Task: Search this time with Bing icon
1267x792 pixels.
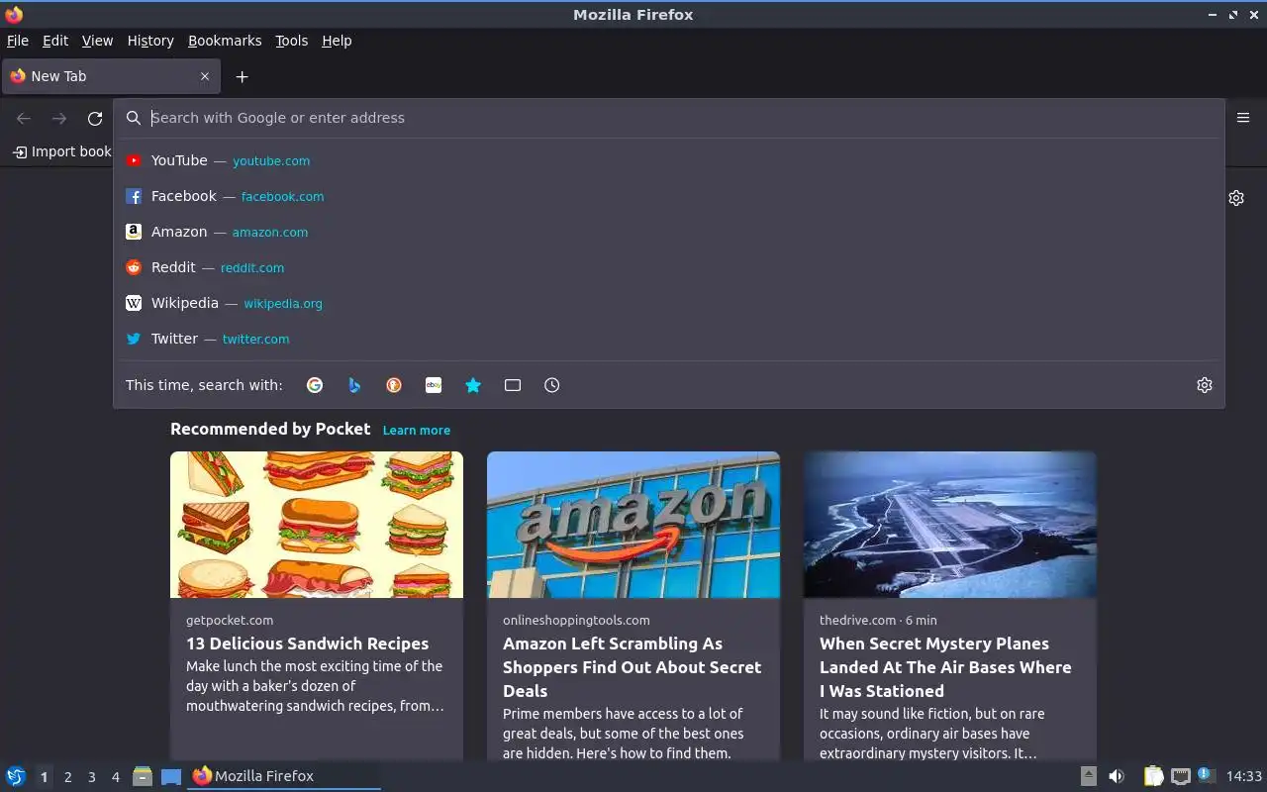Action: tap(354, 385)
